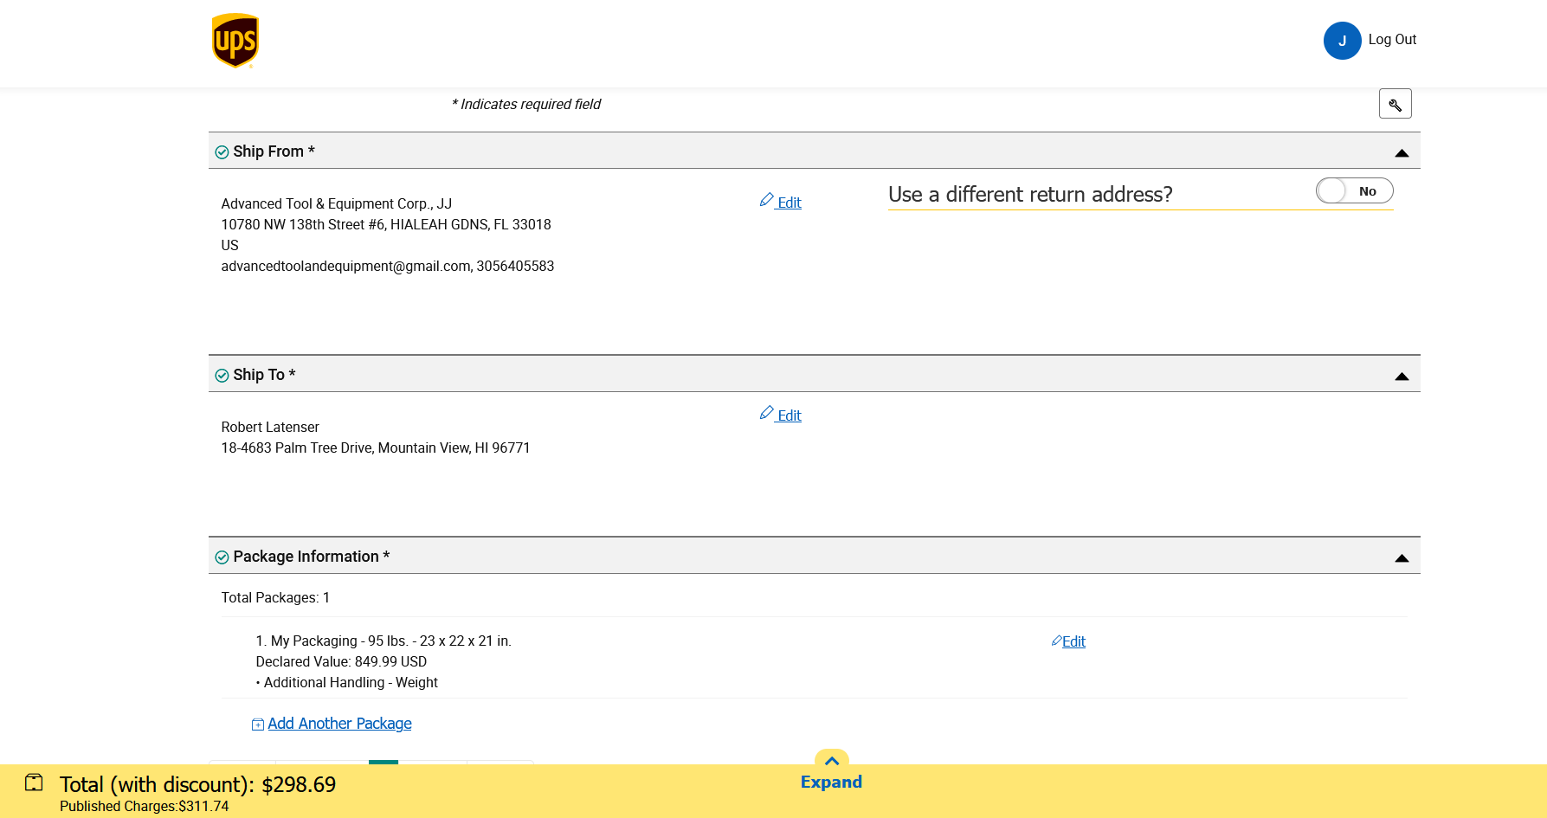This screenshot has width=1547, height=818.
Task: Expand the shipping cost summary bar
Action: [x=831, y=772]
